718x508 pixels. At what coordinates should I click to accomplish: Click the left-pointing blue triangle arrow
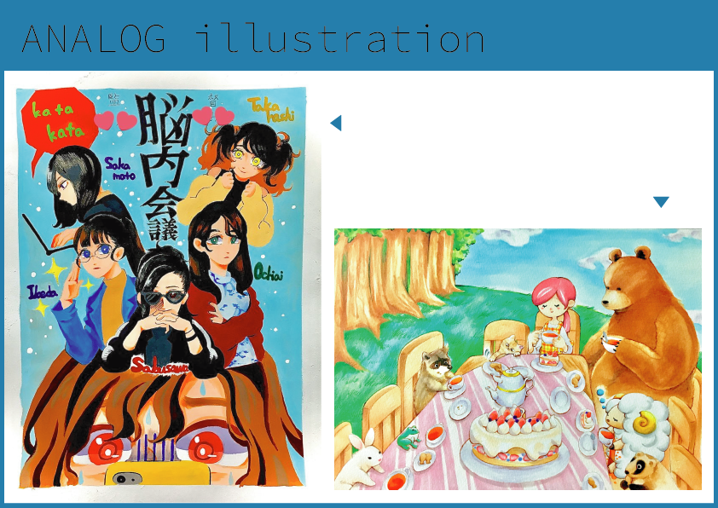click(x=337, y=123)
